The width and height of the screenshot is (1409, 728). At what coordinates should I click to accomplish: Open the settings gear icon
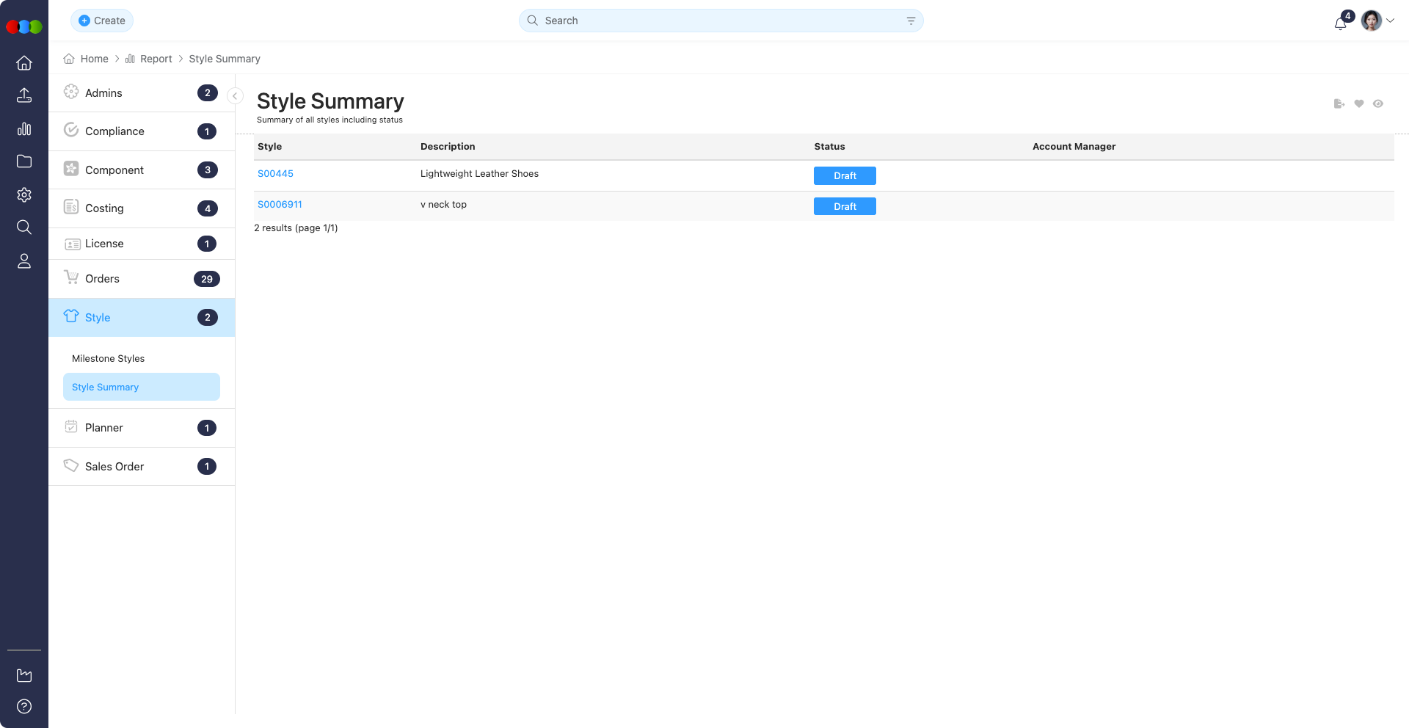pos(24,194)
